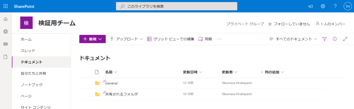Open the news feed icon in app bar

(x=6, y=44)
